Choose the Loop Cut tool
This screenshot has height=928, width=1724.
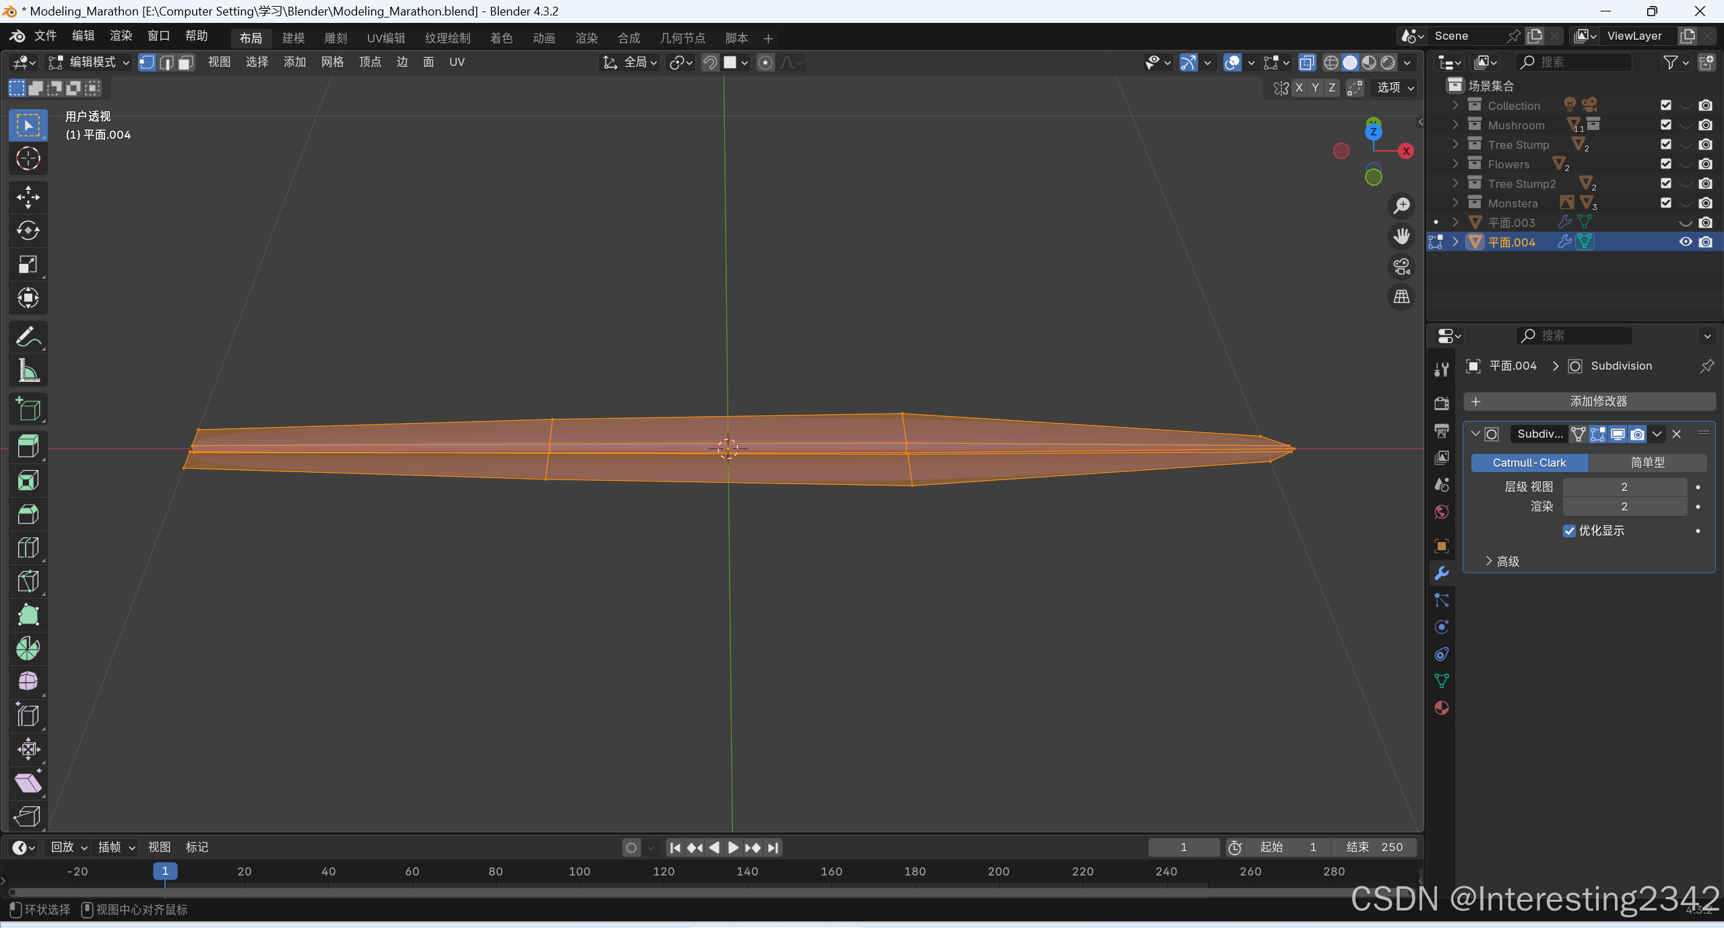click(28, 548)
